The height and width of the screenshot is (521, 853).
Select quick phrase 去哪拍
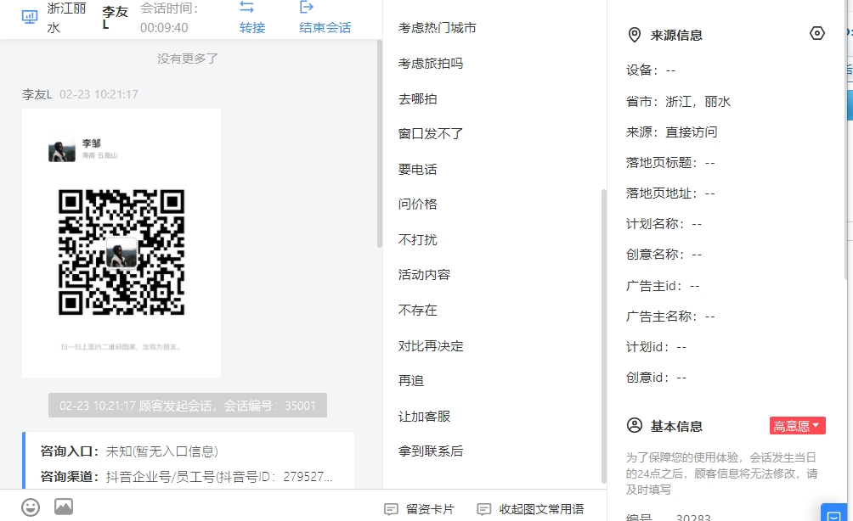click(418, 99)
